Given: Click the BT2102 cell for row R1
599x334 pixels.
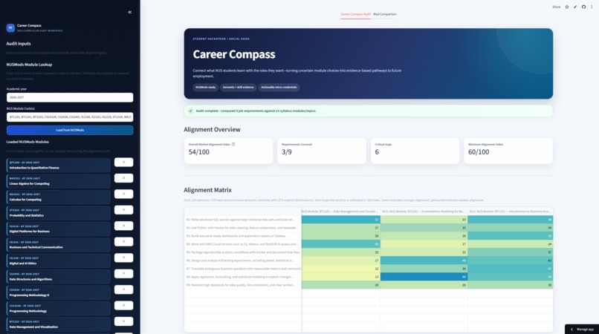Looking at the screenshot, I should tap(341, 220).
